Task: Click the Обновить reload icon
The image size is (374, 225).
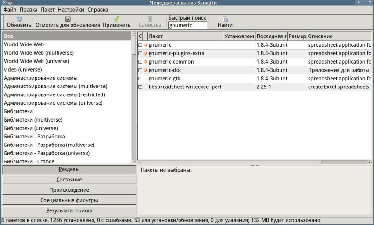Action: 19,19
